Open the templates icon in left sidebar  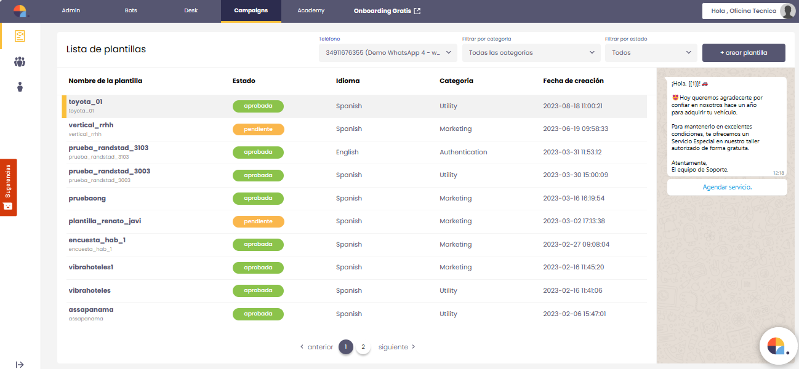[x=20, y=36]
